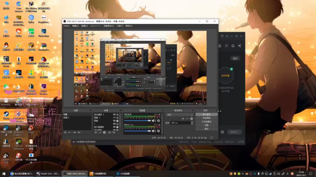This screenshot has height=177, width=316.
Task: Toggle visibility of first source row
Action: pyautogui.click(x=114, y=114)
